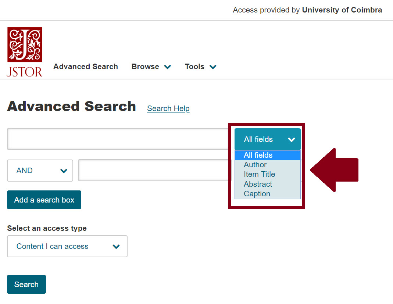The width and height of the screenshot is (393, 304).
Task: Click the Browse menu chevron icon
Action: pos(168,67)
